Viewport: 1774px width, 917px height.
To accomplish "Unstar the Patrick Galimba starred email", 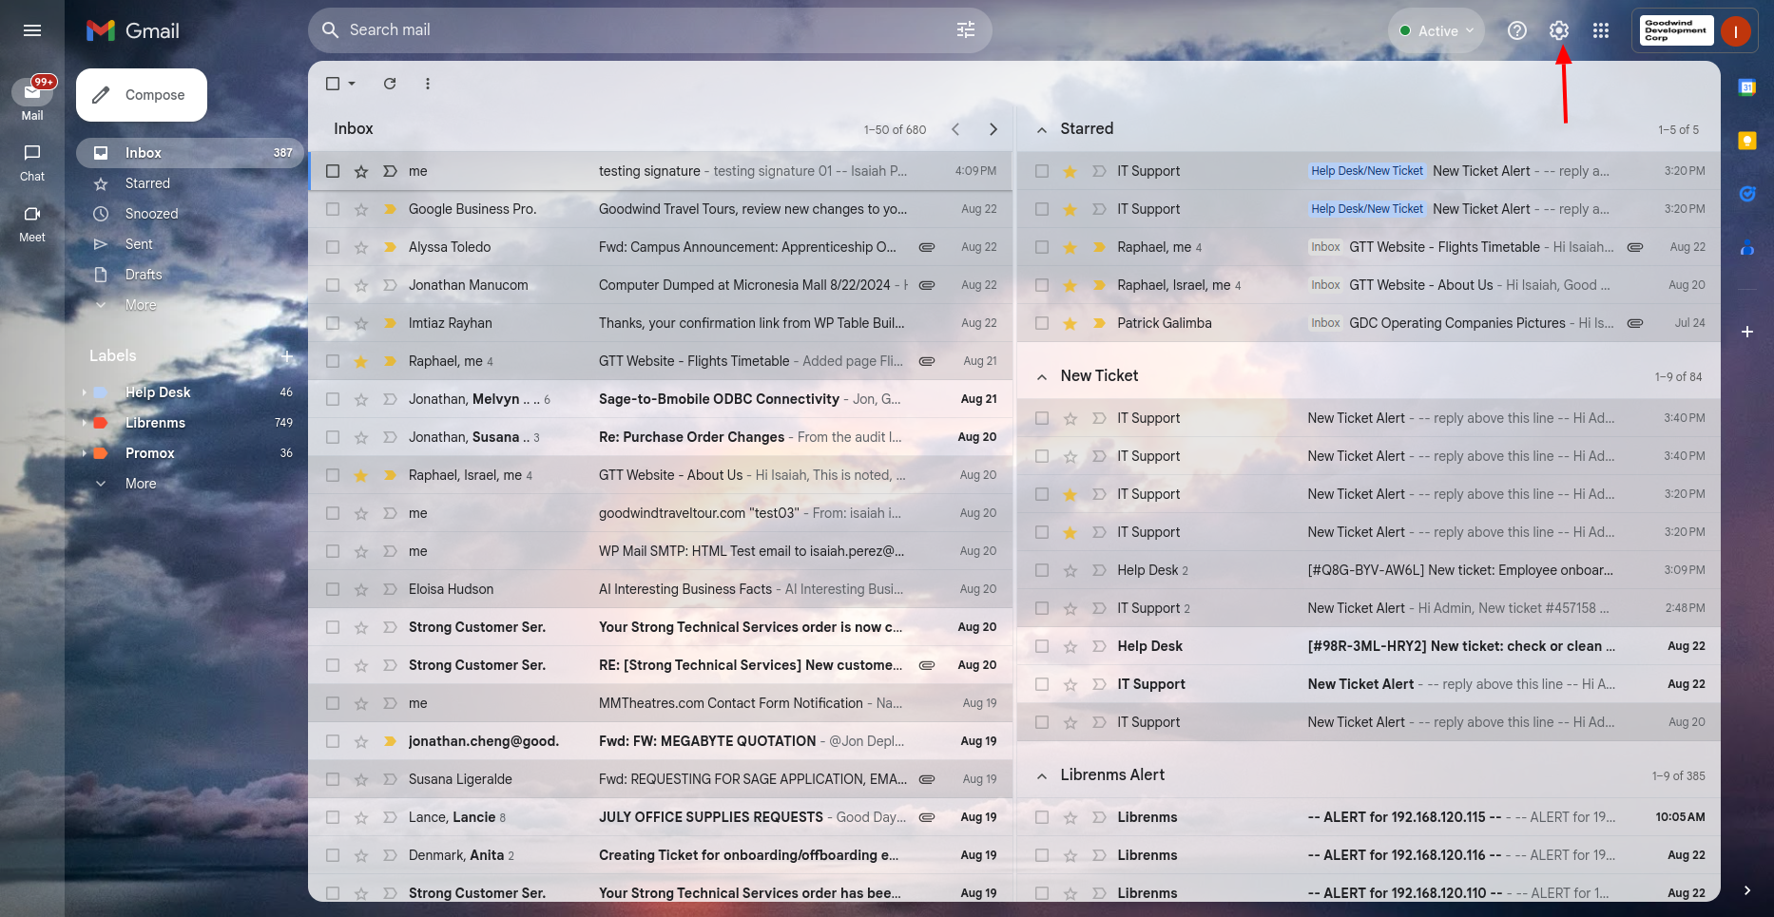I will coord(1070,323).
